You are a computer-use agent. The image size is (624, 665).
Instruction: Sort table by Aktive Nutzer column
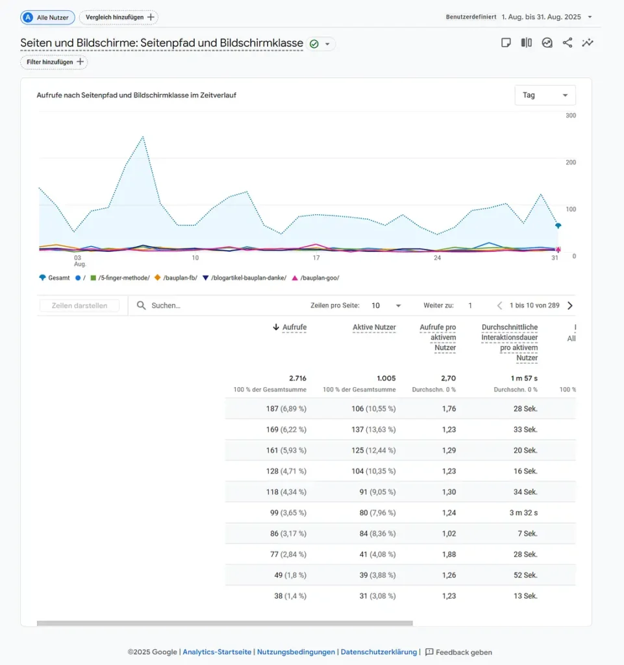375,327
